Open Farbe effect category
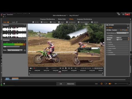 click(x=53, y=22)
